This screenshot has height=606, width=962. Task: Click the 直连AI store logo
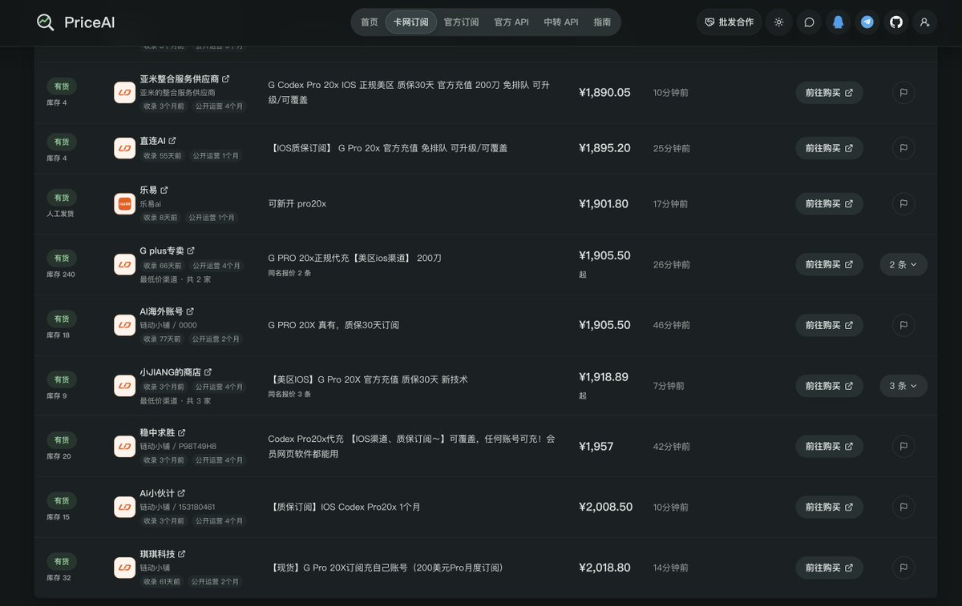point(124,148)
